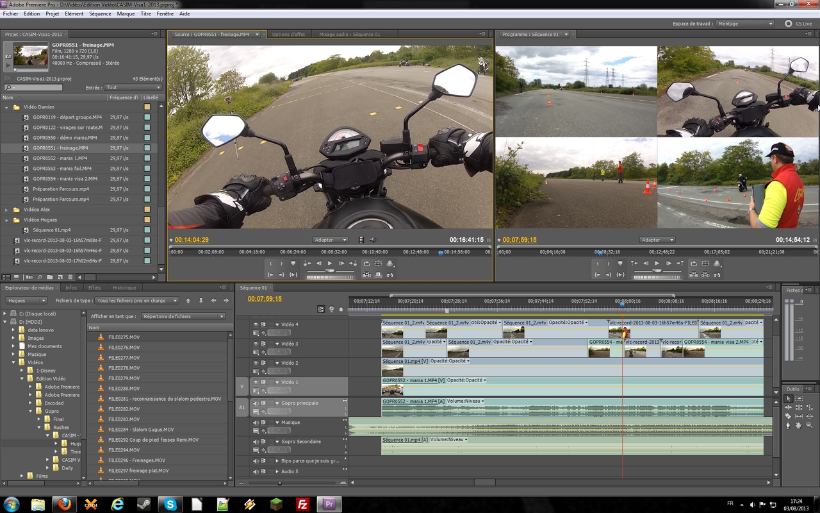Switch Project panel to list view
820x513 pixels.
pyautogui.click(x=6, y=277)
